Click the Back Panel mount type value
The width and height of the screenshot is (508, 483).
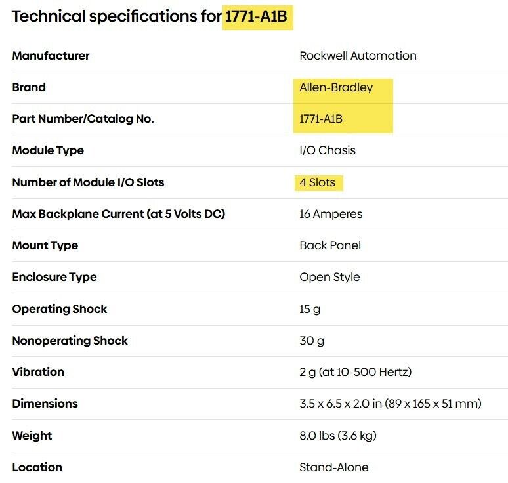[330, 245]
